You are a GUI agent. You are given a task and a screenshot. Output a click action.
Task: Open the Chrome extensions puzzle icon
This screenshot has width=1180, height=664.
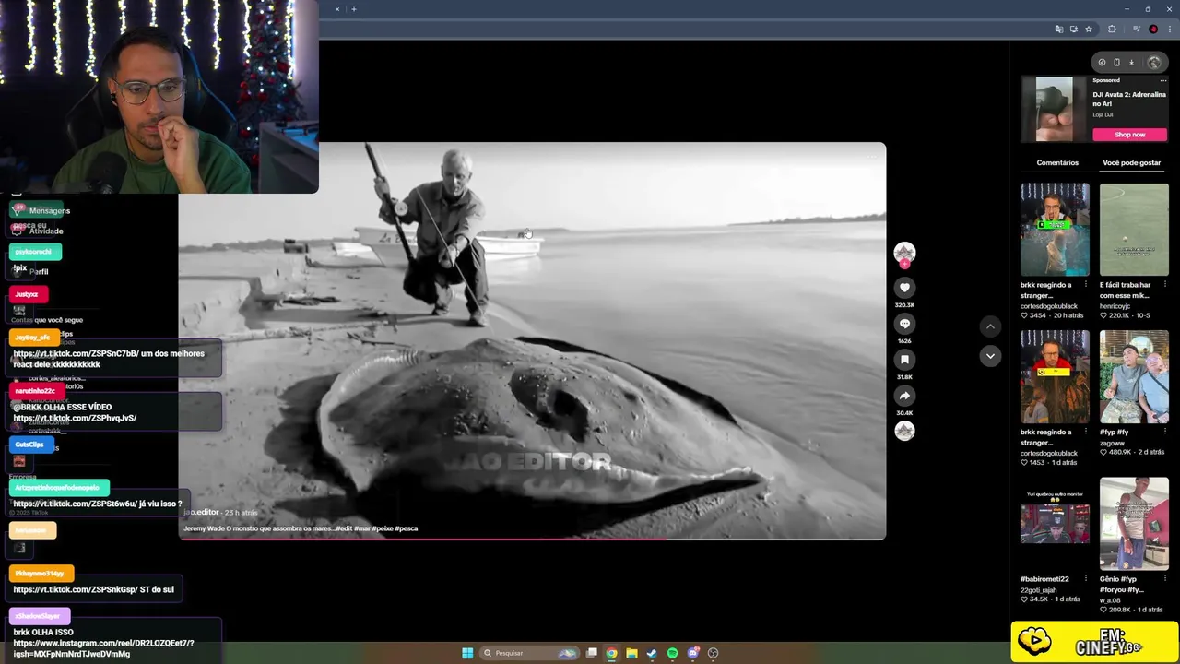[x=1112, y=30]
